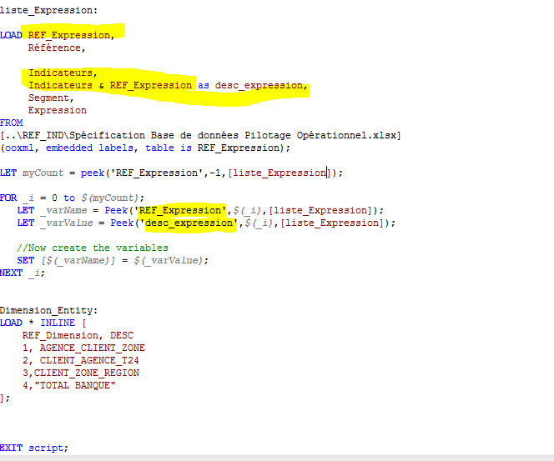Image resolution: width=554 pixels, height=461 pixels.
Task: Click the liste_Expression: table label
Action: [48, 11]
